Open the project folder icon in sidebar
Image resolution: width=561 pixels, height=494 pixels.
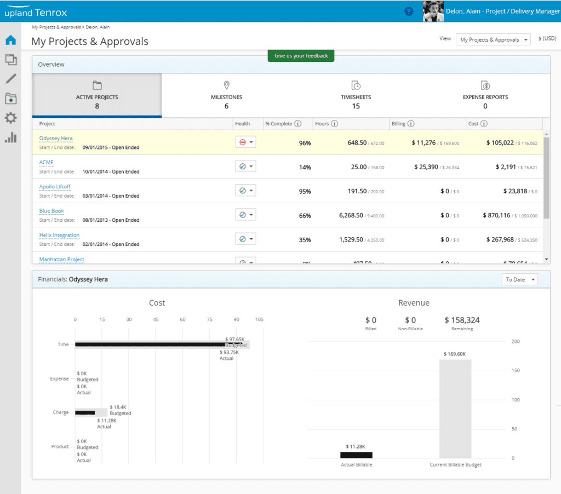point(10,98)
